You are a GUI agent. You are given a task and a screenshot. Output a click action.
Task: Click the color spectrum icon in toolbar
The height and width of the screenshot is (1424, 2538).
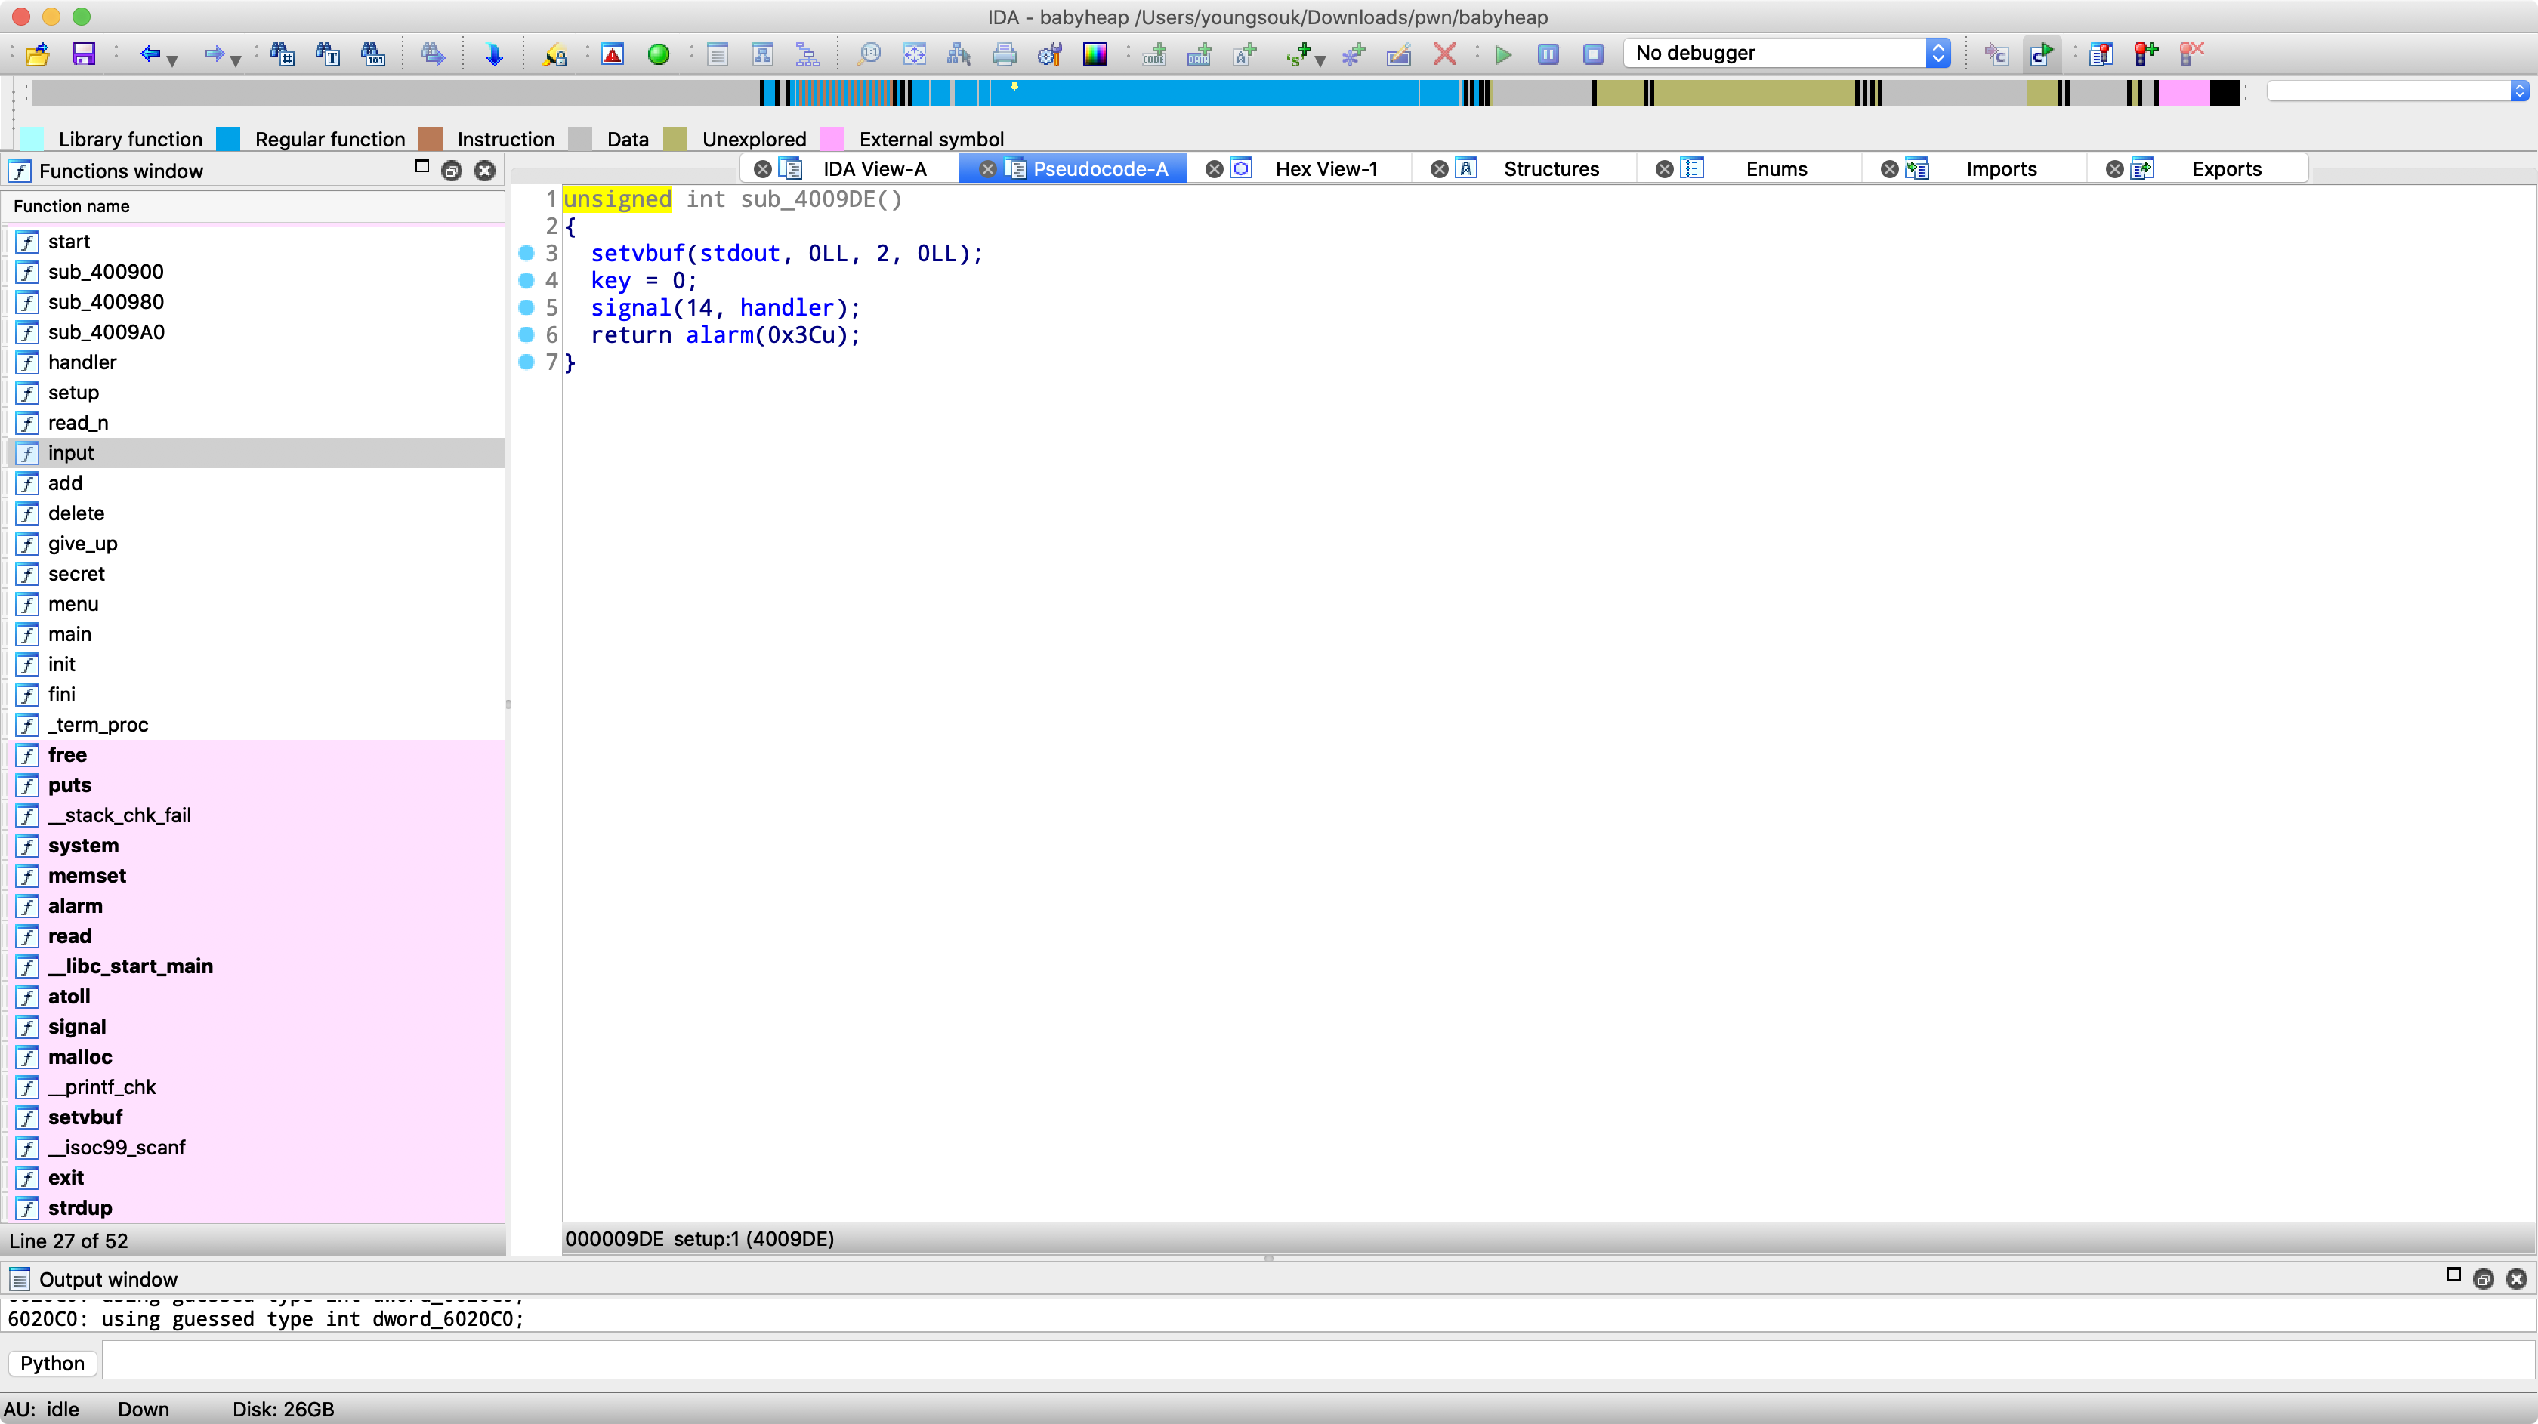[x=1095, y=54]
